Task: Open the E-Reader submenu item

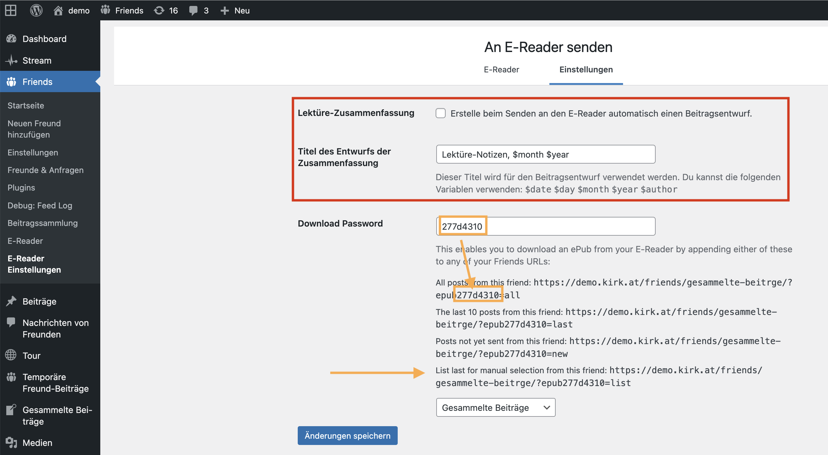Action: [x=25, y=241]
